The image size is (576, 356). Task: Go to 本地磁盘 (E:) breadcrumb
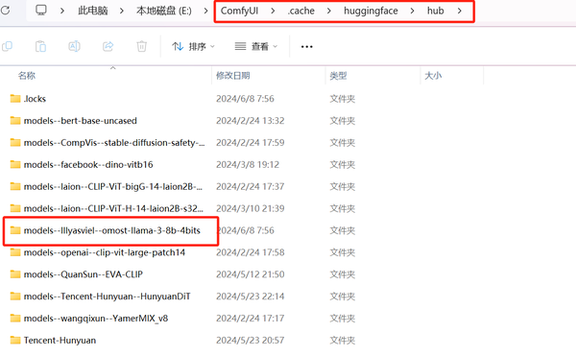point(164,11)
